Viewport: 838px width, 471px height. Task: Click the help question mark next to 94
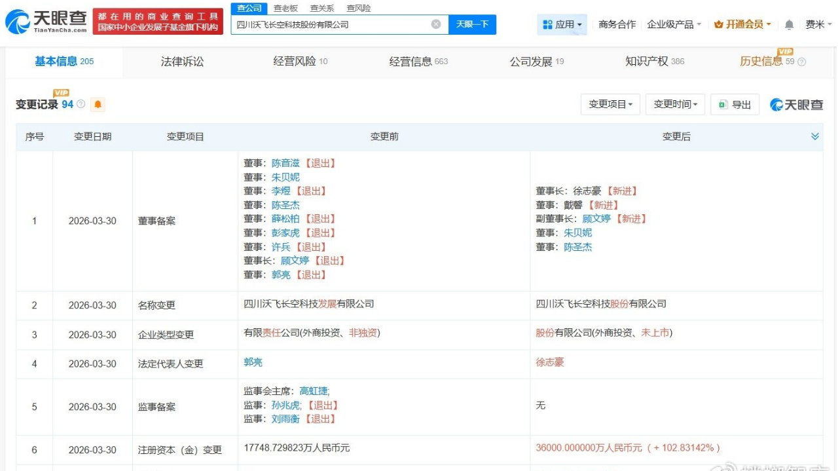click(x=81, y=104)
